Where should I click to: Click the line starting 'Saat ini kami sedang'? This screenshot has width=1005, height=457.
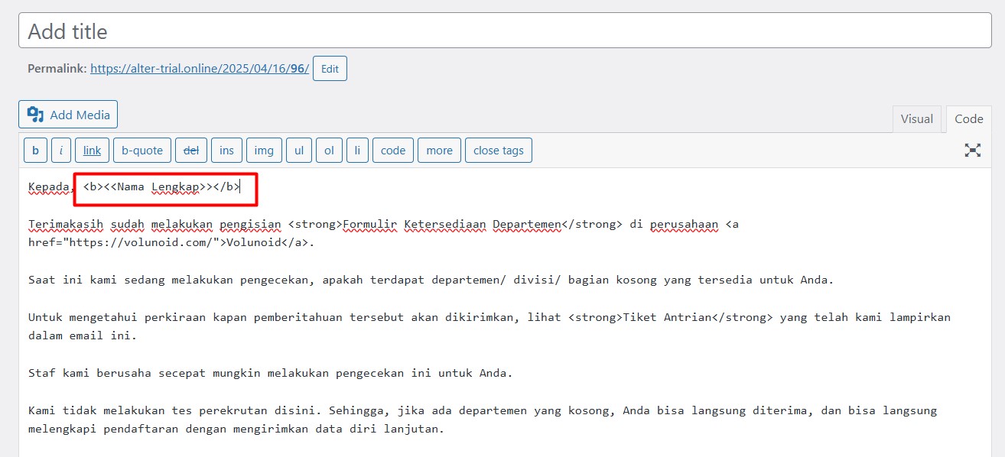tap(431, 280)
